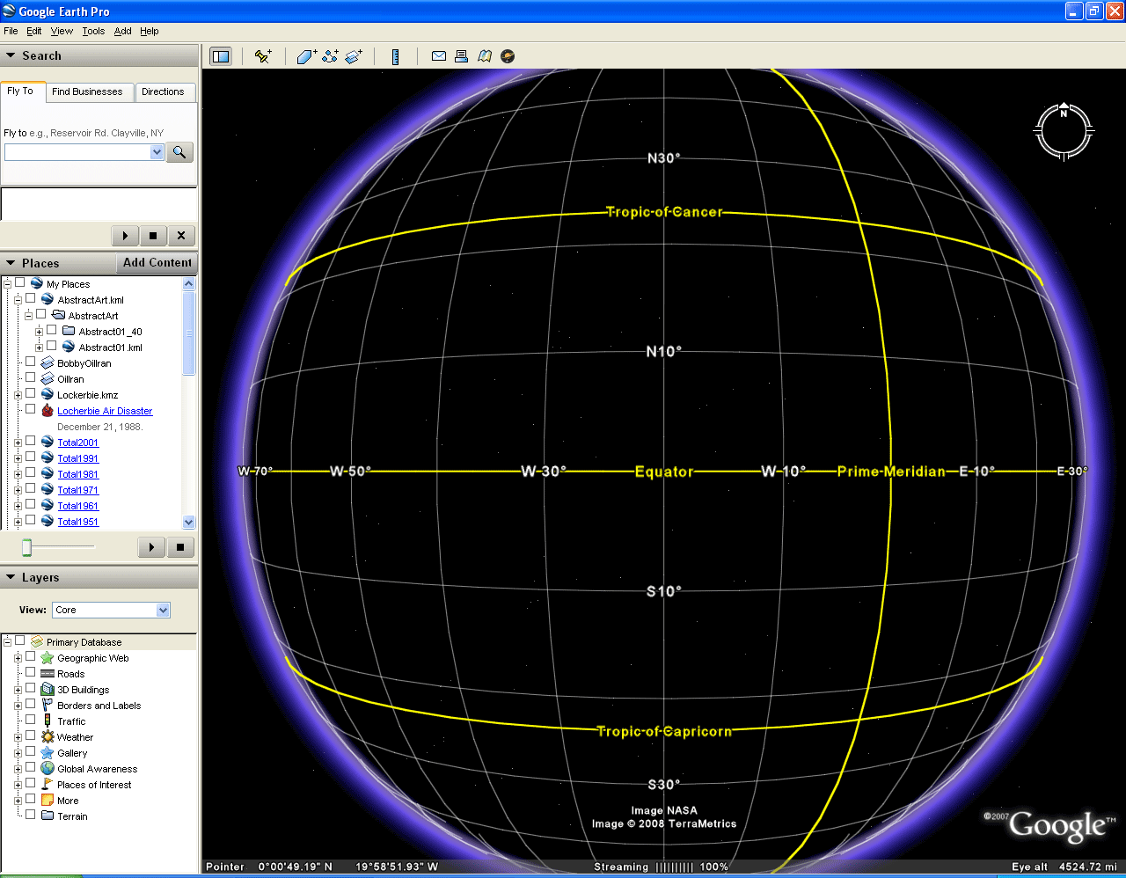This screenshot has height=878, width=1126.
Task: Click the Places list scroll up arrow
Action: (188, 283)
